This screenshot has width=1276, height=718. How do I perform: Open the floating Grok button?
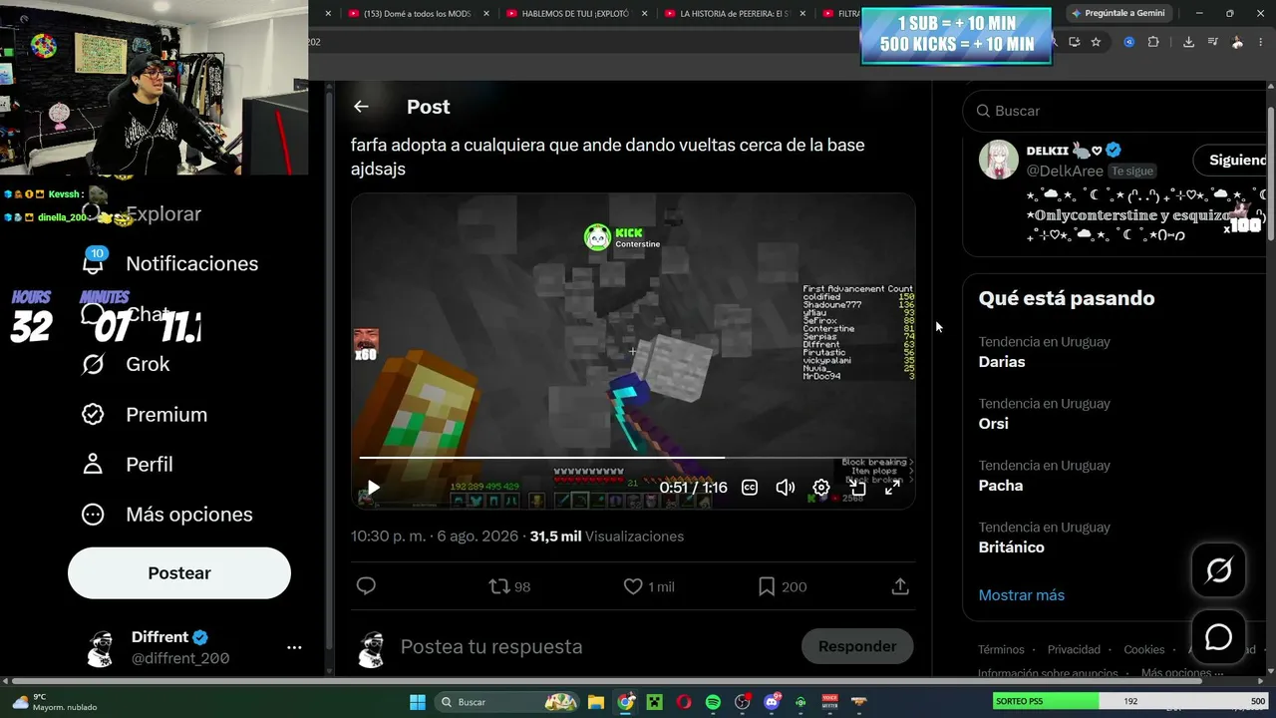tap(1218, 570)
